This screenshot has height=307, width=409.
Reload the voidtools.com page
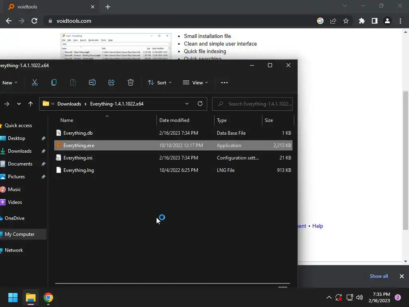(x=34, y=21)
